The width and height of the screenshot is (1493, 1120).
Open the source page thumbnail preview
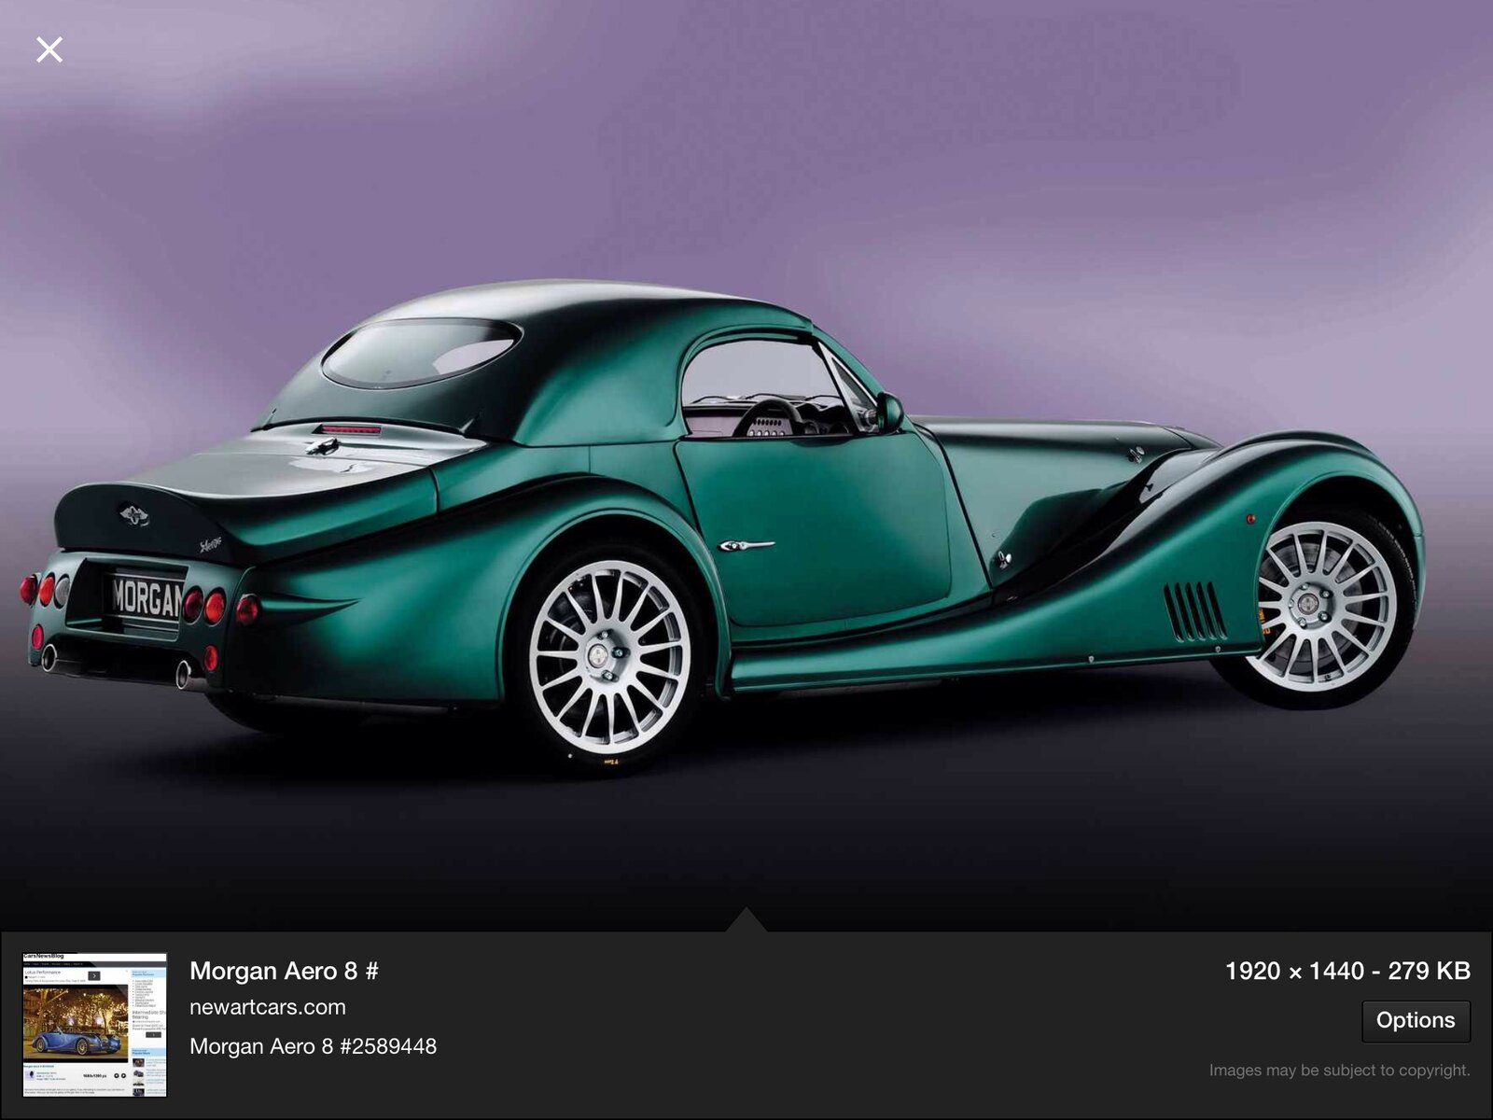[94, 1025]
